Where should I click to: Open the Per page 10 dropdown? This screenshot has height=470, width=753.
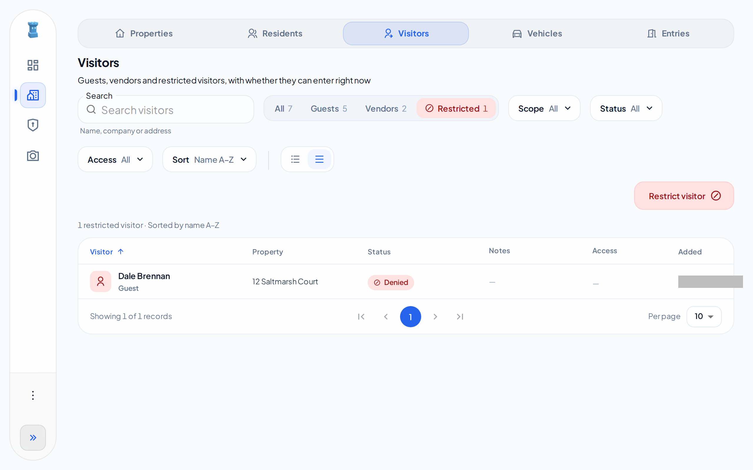pyautogui.click(x=704, y=316)
